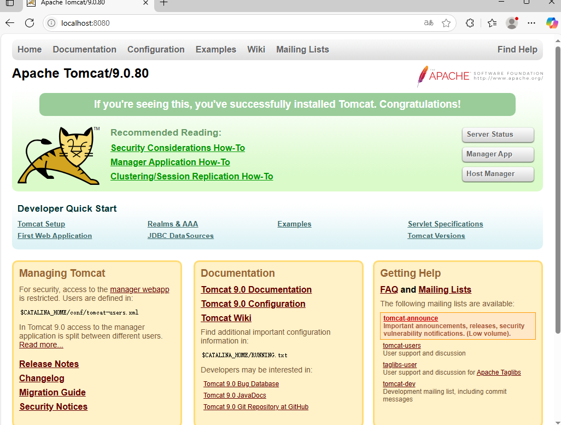The image size is (561, 425).
Task: Open Find Help in navigation bar
Action: (x=517, y=49)
